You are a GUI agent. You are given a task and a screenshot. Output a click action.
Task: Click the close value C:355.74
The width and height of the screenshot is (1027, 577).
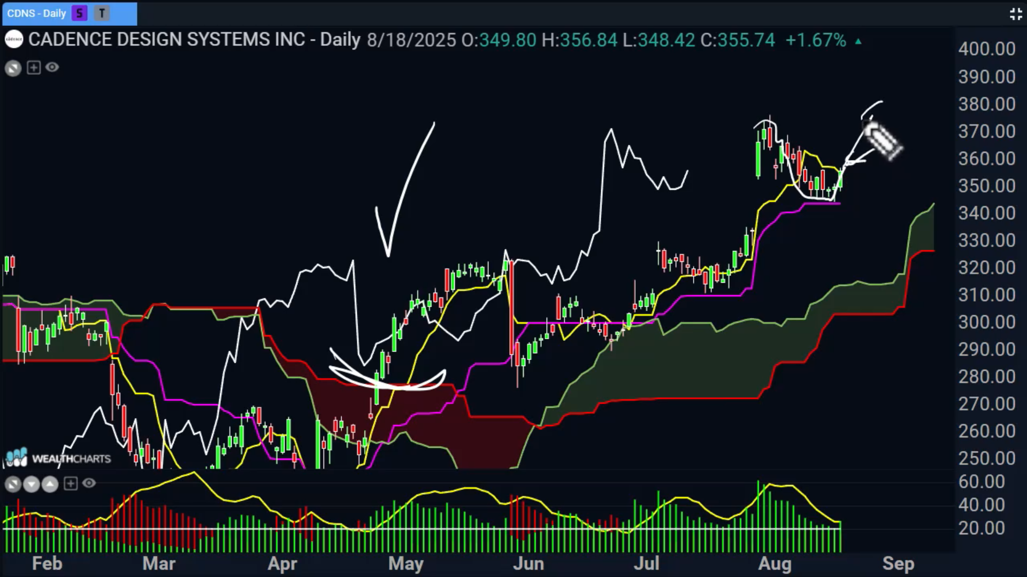738,40
